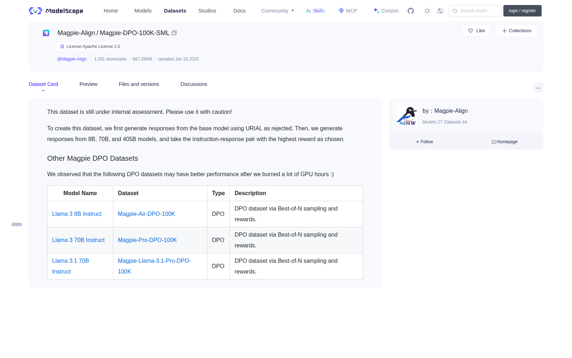This screenshot has width=572, height=358.
Task: Click the DPO cell in Llama 3 8B row
Action: (218, 214)
